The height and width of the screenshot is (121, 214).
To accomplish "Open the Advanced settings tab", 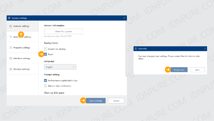I will [x=23, y=37].
